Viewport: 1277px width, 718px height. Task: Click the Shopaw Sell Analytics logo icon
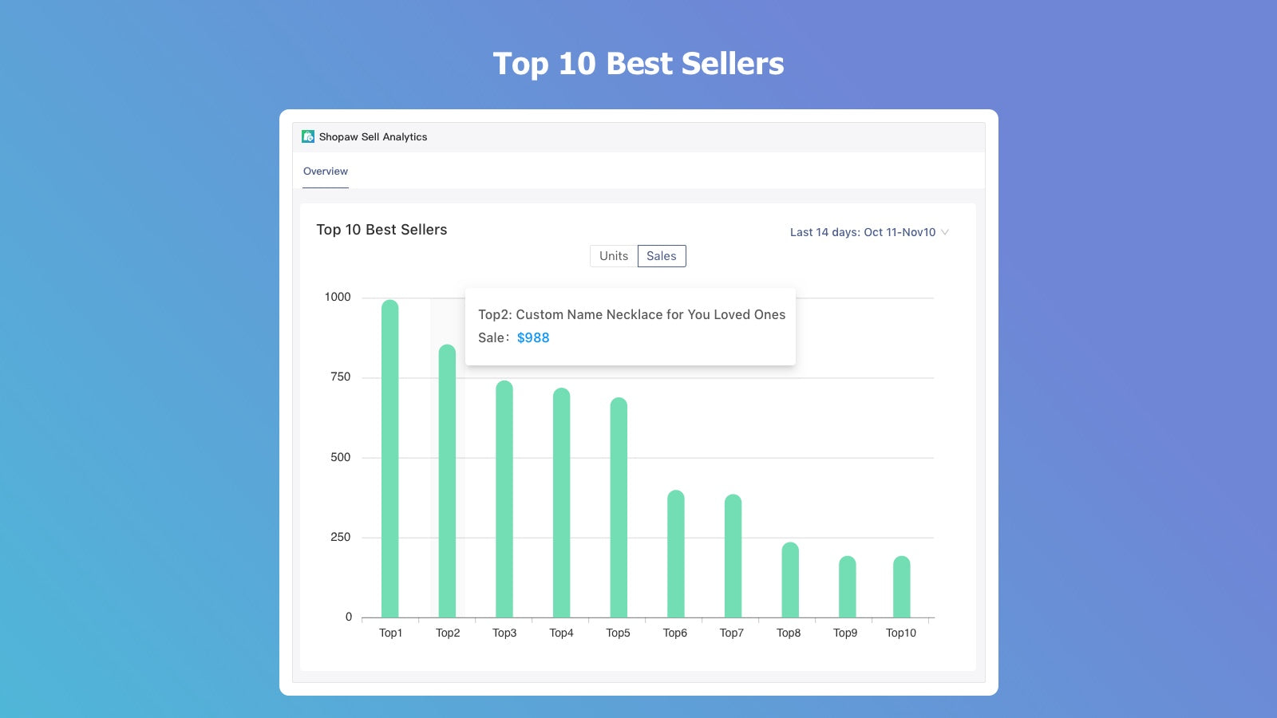(x=307, y=136)
